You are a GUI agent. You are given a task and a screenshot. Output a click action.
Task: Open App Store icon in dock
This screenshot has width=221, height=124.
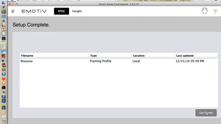click(x=4, y=74)
